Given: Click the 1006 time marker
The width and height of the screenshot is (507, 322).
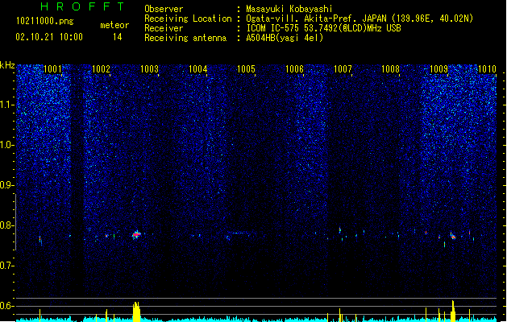Looking at the screenshot, I should (294, 69).
